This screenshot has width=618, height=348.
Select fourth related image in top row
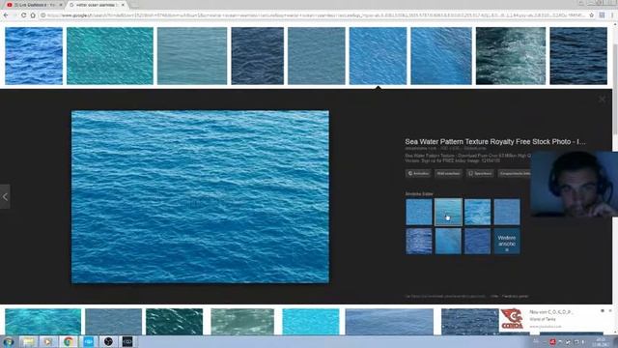point(506,212)
